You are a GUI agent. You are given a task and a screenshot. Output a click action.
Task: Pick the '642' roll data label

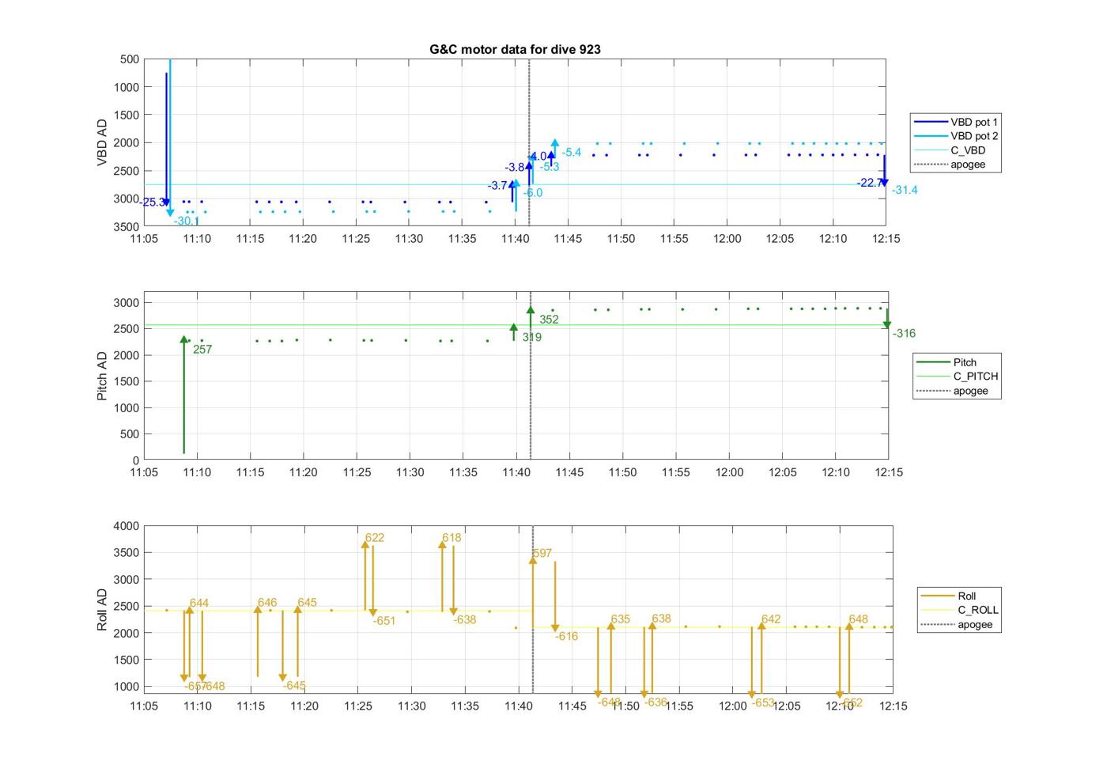pyautogui.click(x=771, y=619)
